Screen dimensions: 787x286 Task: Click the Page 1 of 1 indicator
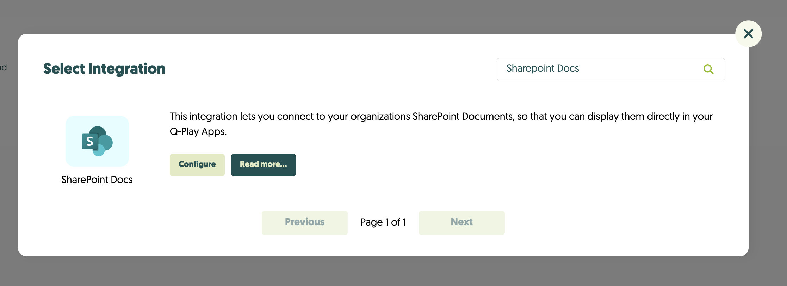coord(383,222)
